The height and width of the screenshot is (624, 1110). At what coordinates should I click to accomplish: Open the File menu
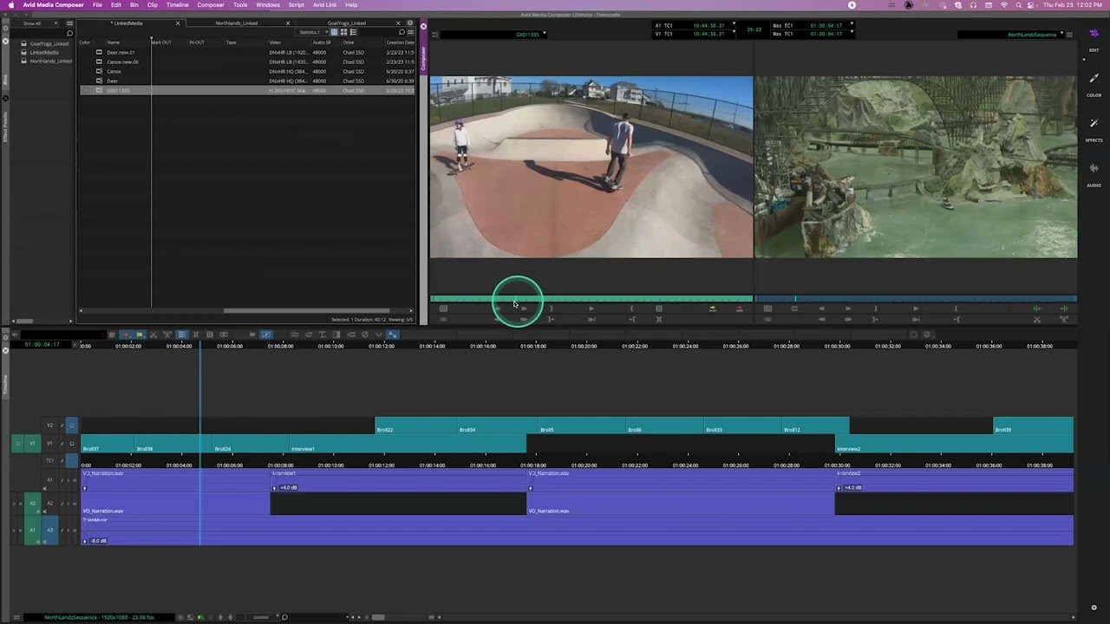(97, 5)
